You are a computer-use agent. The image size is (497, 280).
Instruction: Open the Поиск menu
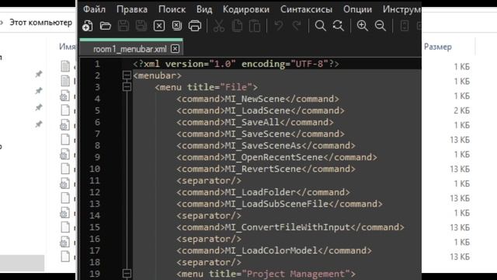point(172,9)
